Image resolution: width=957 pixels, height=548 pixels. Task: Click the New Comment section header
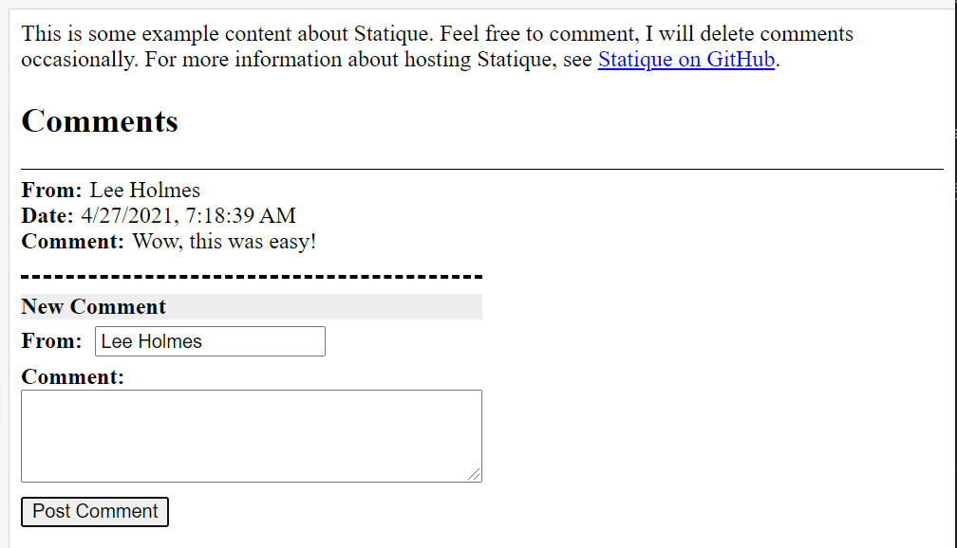[252, 306]
